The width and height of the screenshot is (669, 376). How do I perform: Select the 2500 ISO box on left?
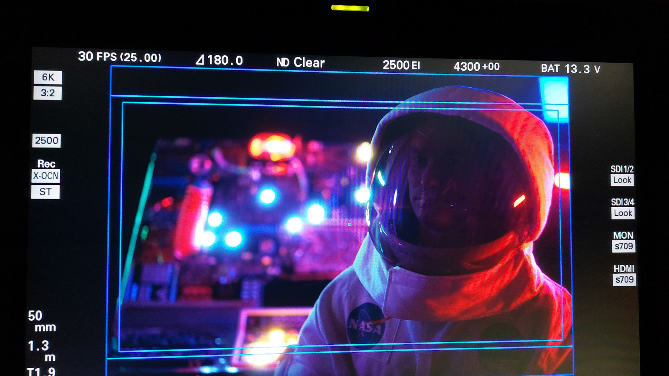(x=46, y=141)
